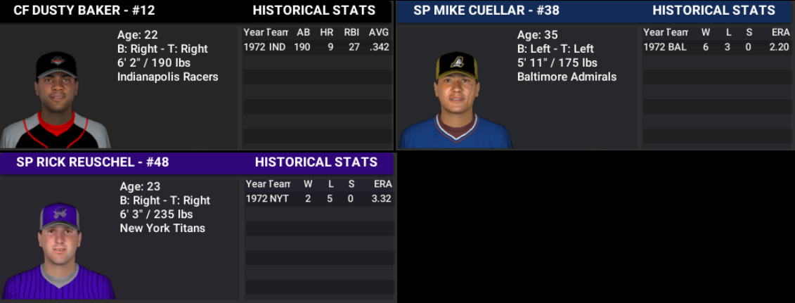Click the Indianapolis Racers team name

(x=168, y=77)
